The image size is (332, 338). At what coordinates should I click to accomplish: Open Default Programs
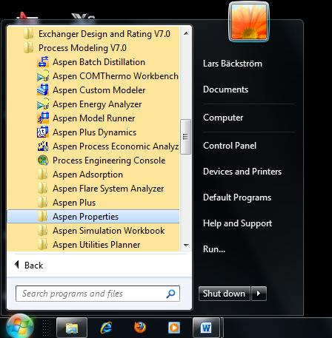click(x=237, y=197)
